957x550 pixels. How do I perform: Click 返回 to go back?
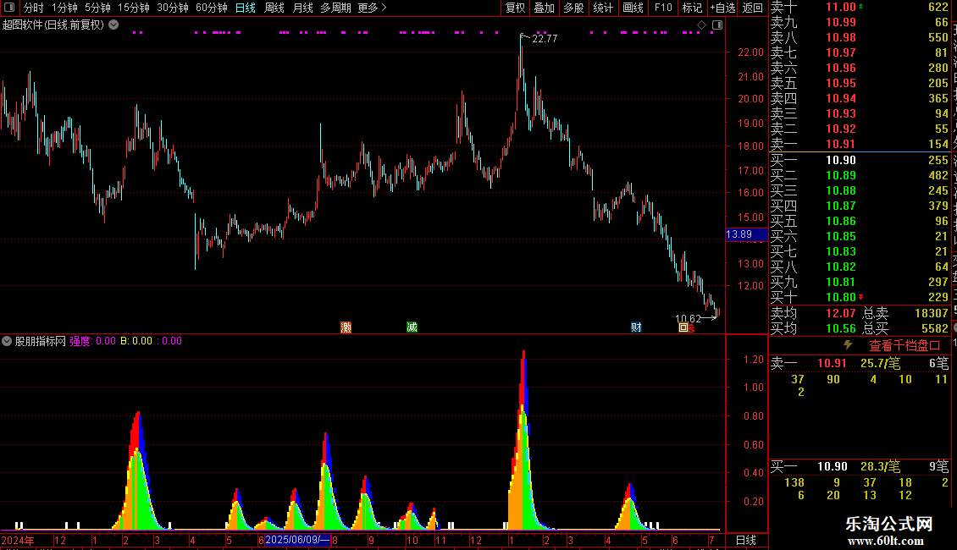click(753, 8)
